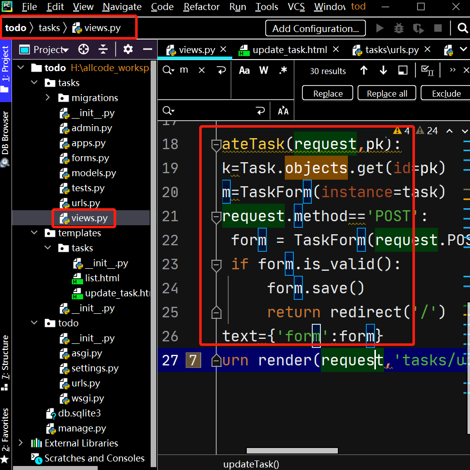Open Search Everywhere magnifier icon

click(x=462, y=28)
